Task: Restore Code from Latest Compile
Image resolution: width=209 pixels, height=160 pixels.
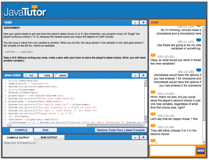Action: 121,130
